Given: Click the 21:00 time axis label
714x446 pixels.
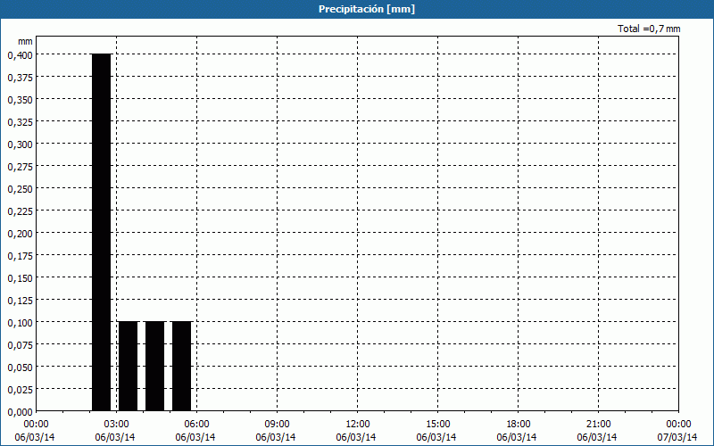Looking at the screenshot, I should point(598,425).
